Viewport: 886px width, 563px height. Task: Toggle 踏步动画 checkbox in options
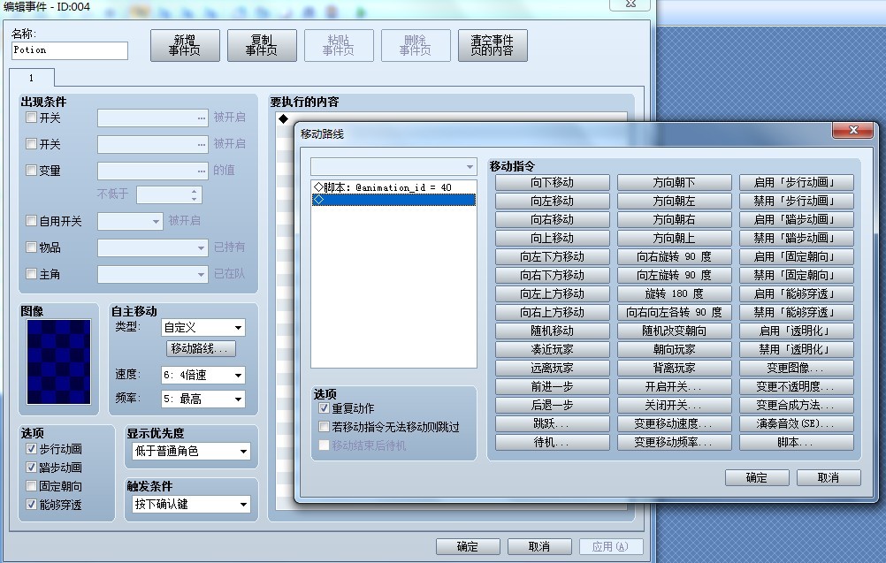(32, 468)
